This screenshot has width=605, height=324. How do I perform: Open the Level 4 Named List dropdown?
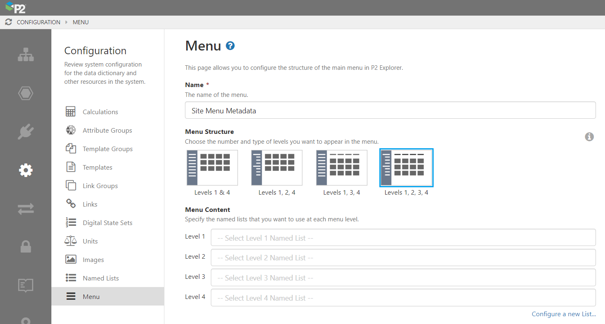point(403,298)
